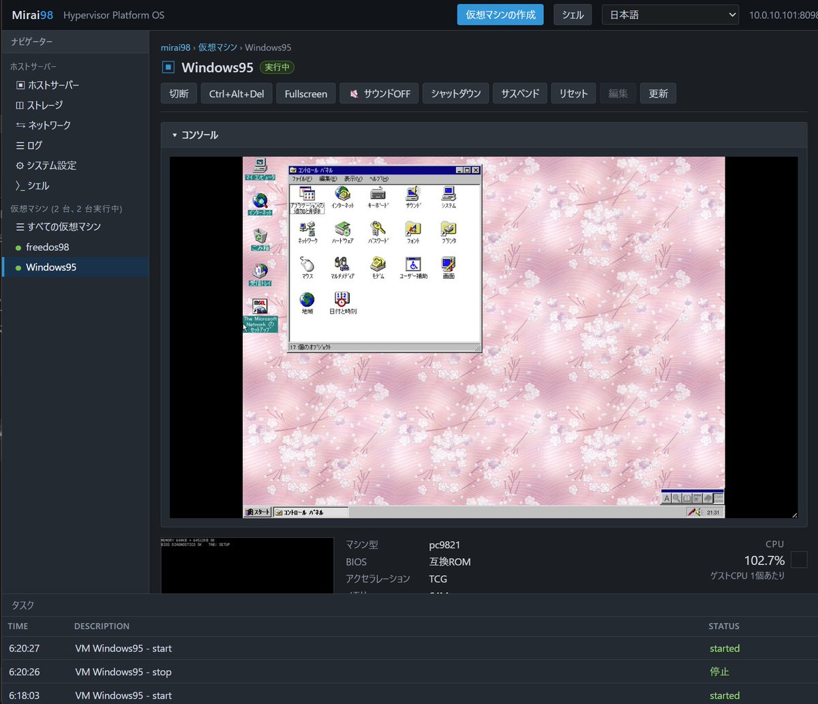
Task: Open the パスワード password icon
Action: click(378, 233)
